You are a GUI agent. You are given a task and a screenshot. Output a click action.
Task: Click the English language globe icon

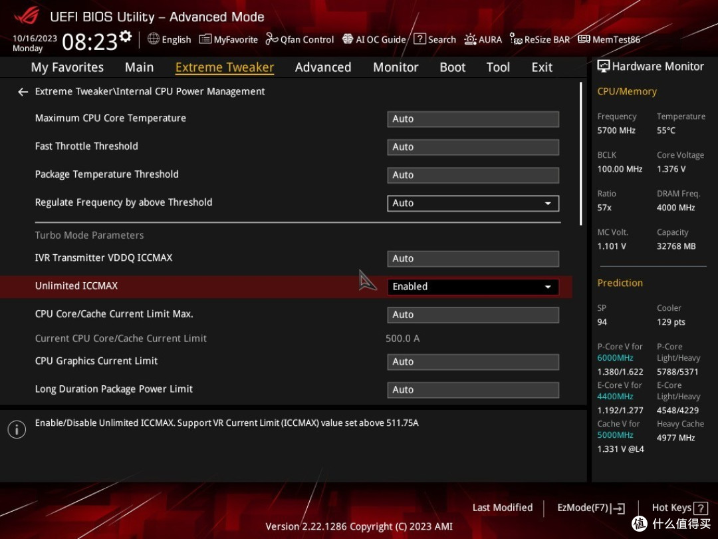[x=154, y=39]
